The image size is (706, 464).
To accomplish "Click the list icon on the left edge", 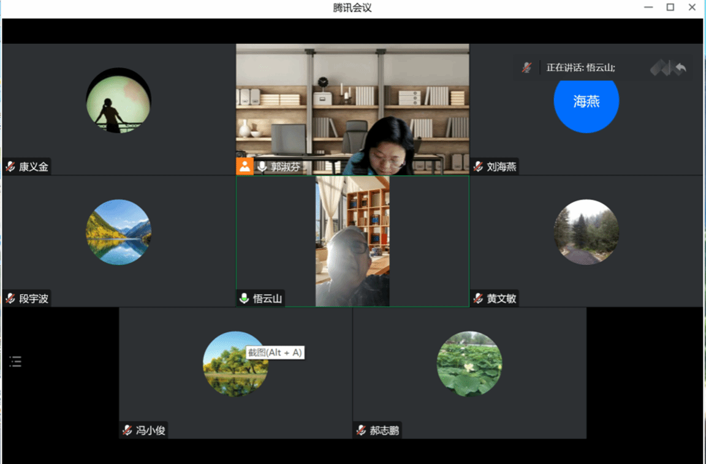I will [x=16, y=362].
